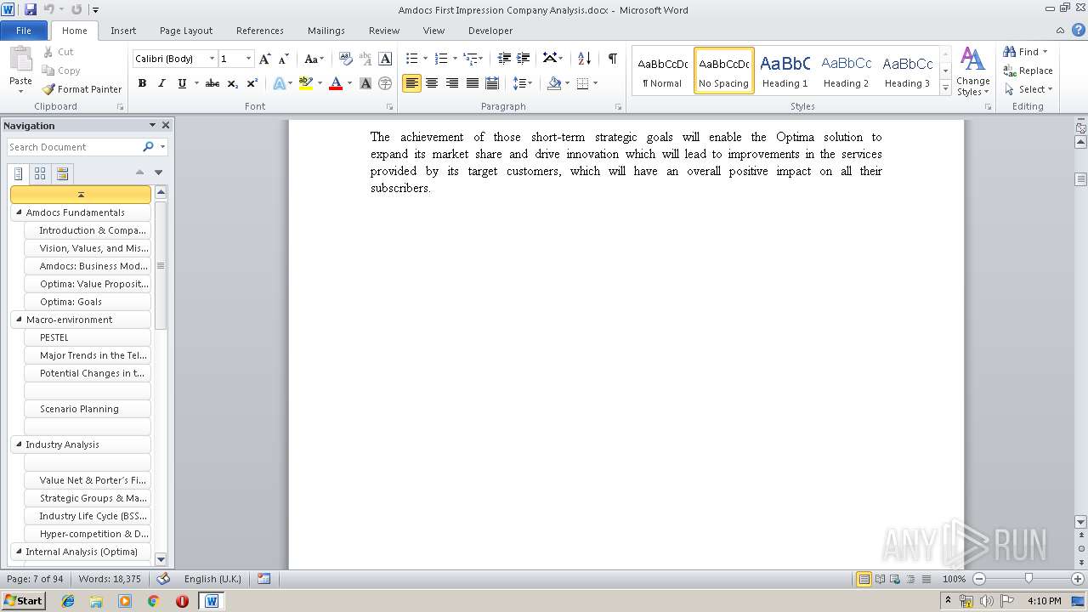Toggle show paragraph marks
The image size is (1088, 612).
tap(612, 59)
